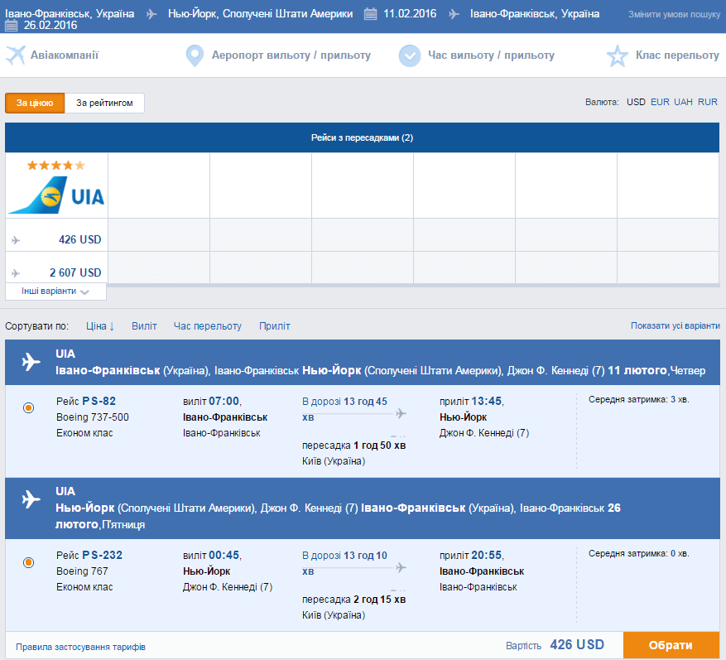Click the clock checkmark time filter icon
Image resolution: width=726 pixels, height=660 pixels.
coord(410,55)
